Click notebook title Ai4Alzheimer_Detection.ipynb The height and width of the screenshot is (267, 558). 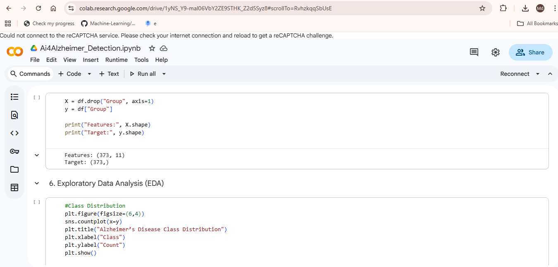point(90,48)
